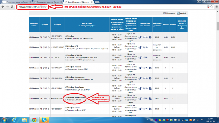Launch Internet Explorer from taskbar

click(14, 120)
